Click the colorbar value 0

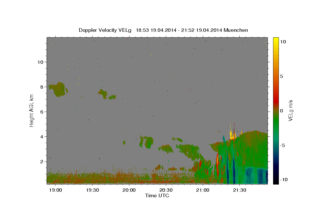pyautogui.click(x=281, y=111)
